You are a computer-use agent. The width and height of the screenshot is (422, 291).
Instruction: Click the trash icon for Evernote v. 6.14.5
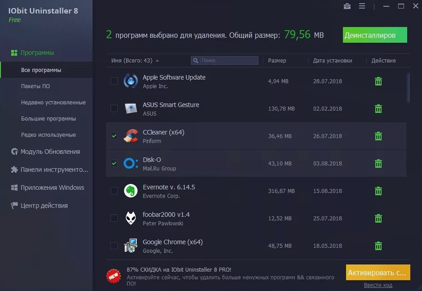coord(378,191)
